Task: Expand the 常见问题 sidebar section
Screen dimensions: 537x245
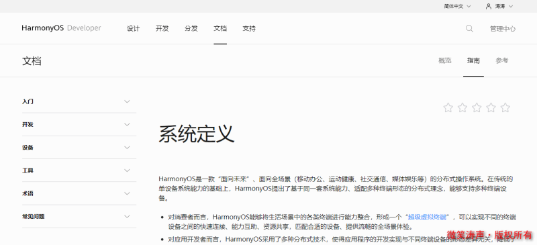Action: [x=79, y=217]
